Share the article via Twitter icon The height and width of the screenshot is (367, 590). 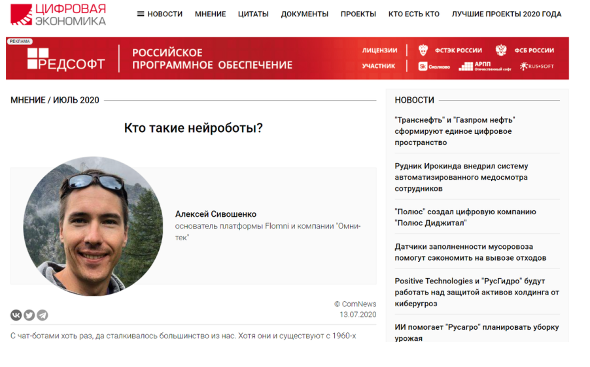click(x=29, y=315)
